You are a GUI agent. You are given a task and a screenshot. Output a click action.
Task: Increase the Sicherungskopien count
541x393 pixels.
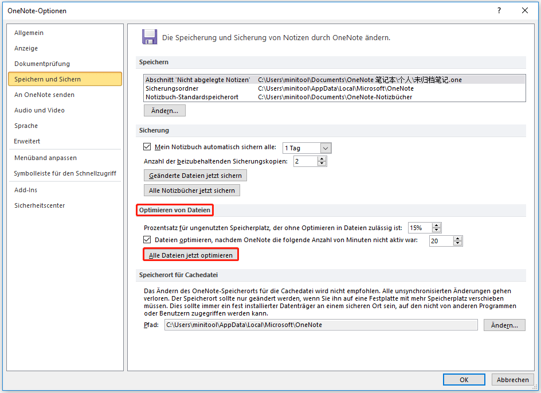tap(322, 159)
